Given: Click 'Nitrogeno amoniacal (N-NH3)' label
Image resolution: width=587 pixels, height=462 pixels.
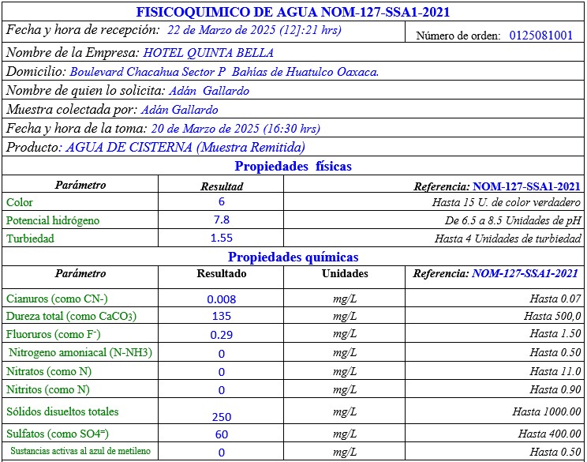Looking at the screenshot, I should (80, 352).
